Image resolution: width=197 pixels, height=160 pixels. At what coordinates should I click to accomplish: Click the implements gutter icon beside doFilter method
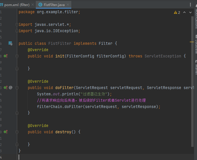point(5,88)
